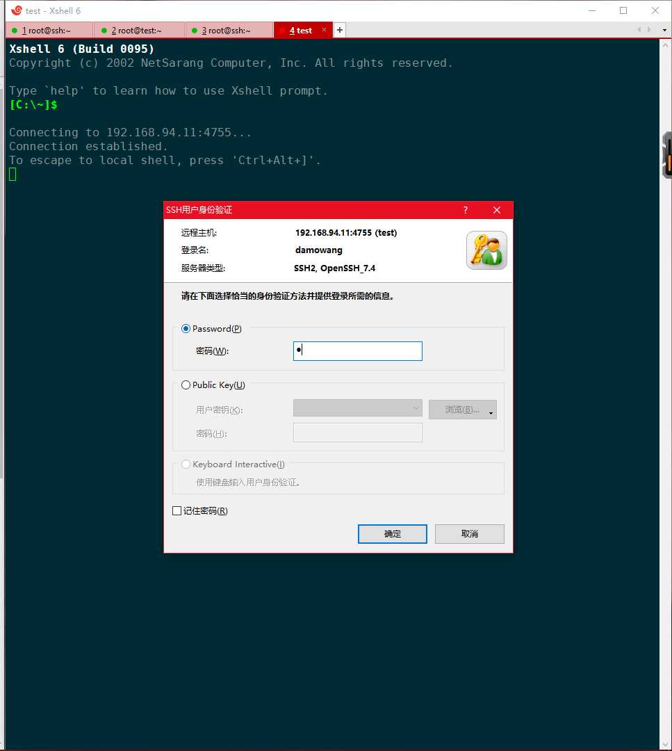Viewport: 672px width, 751px height.
Task: Open the user key dropdown
Action: click(x=357, y=409)
